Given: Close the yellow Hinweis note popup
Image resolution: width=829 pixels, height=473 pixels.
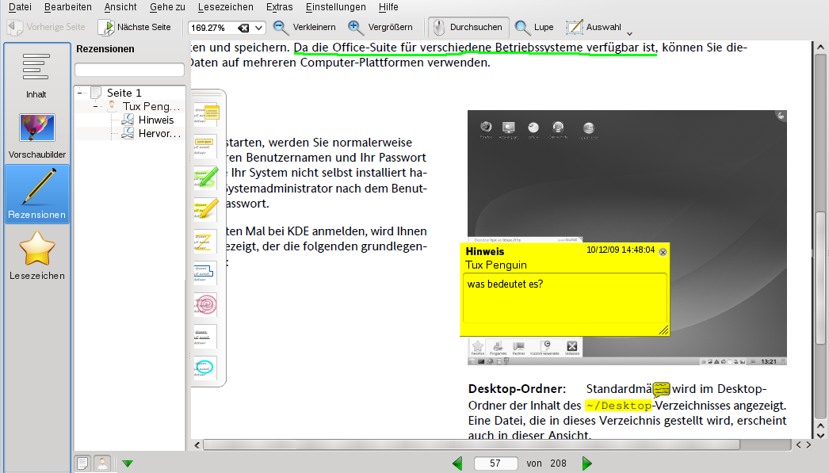Looking at the screenshot, I should click(663, 252).
